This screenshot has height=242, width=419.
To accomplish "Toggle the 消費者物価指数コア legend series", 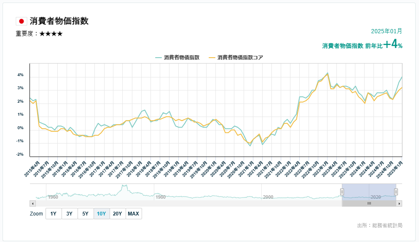I will pyautogui.click(x=236, y=57).
